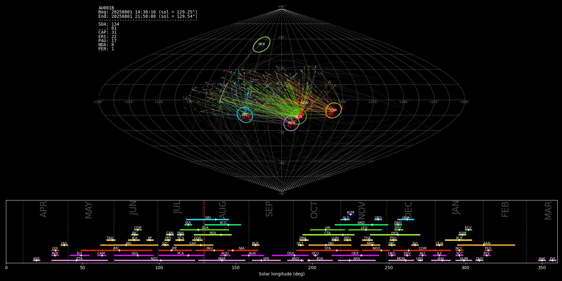Click the NOV month label in timeline
The width and height of the screenshot is (562, 281).
(362, 210)
